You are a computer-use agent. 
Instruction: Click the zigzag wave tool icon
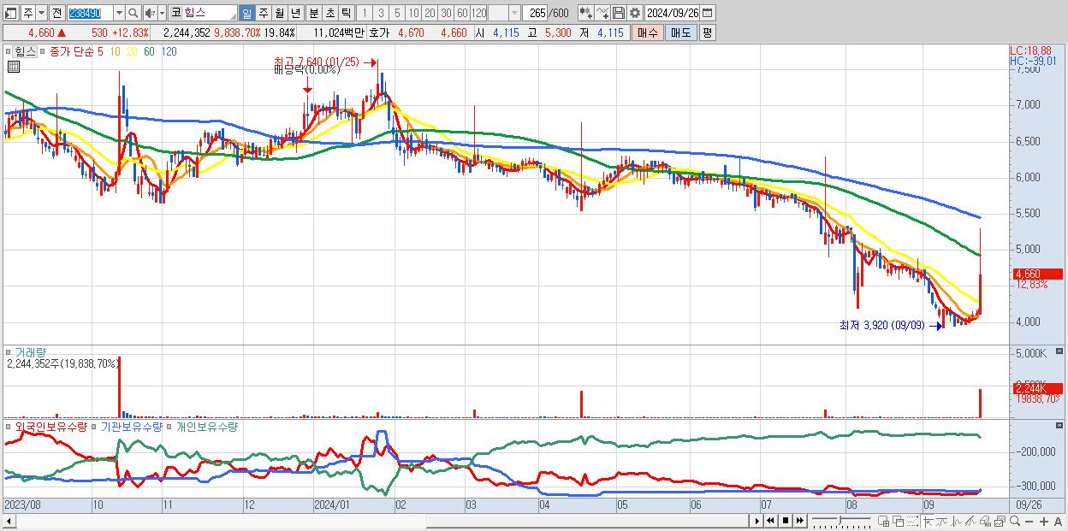click(x=956, y=522)
